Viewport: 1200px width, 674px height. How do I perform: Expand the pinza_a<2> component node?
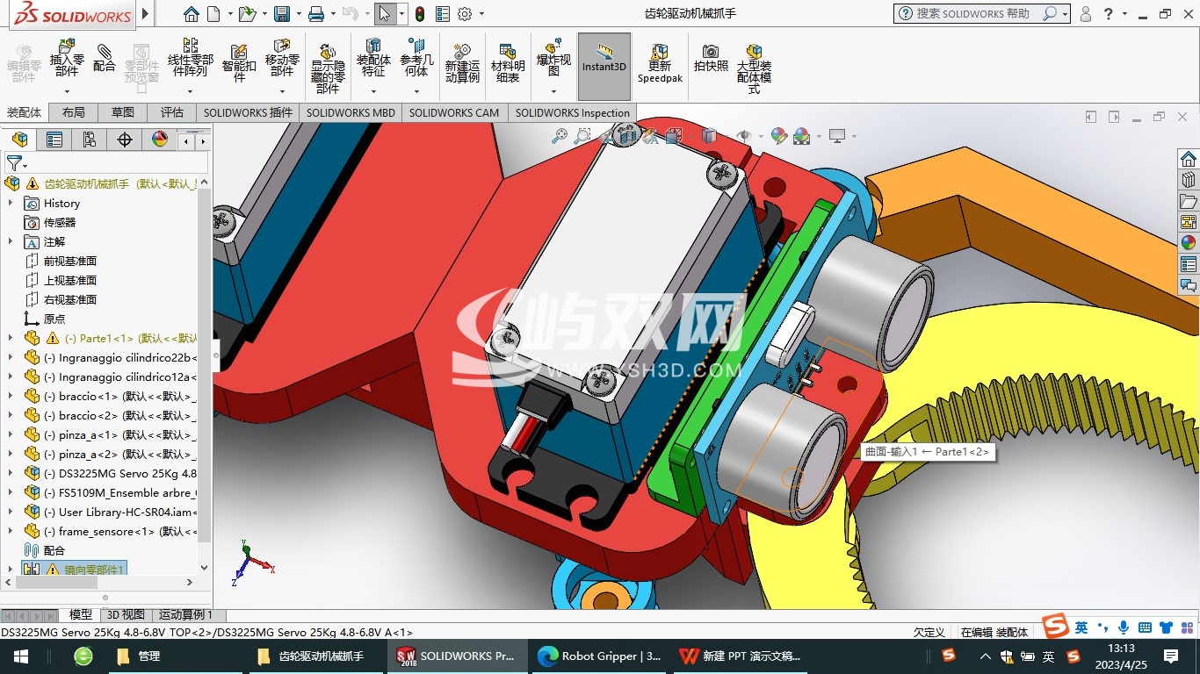11,455
